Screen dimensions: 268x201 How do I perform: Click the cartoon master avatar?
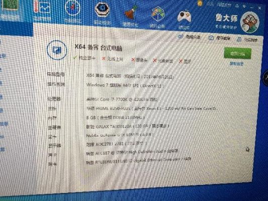(x=250, y=23)
